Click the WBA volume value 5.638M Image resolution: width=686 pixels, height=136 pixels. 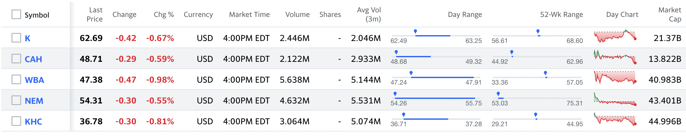click(x=295, y=80)
